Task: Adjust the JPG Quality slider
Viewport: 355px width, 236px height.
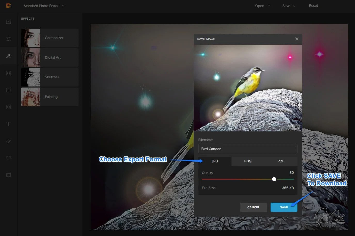Action: click(x=274, y=179)
